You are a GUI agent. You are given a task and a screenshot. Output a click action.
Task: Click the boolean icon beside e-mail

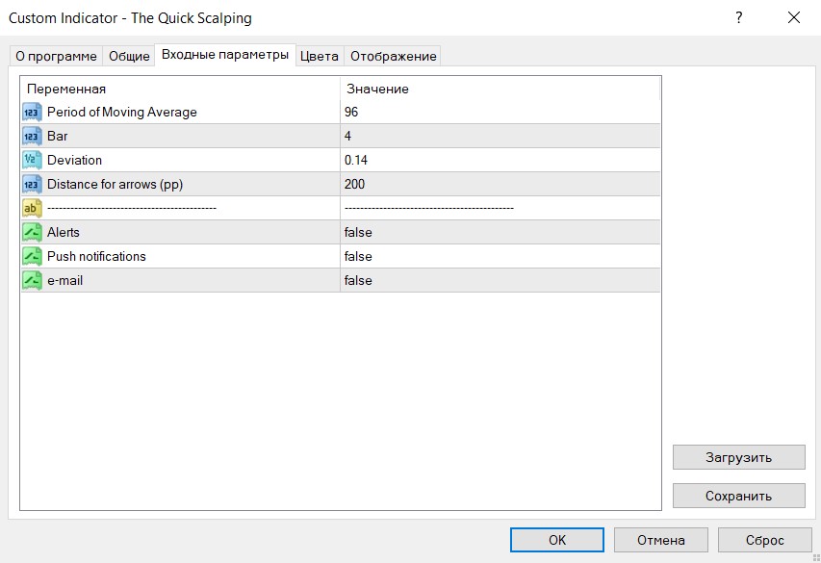pyautogui.click(x=32, y=280)
